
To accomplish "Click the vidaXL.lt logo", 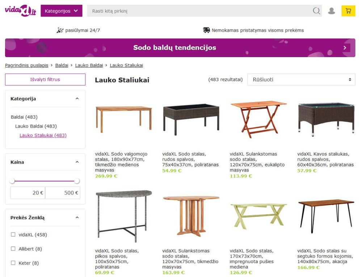I will (20, 10).
